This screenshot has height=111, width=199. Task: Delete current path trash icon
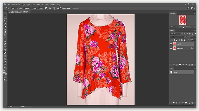tap(192, 103)
